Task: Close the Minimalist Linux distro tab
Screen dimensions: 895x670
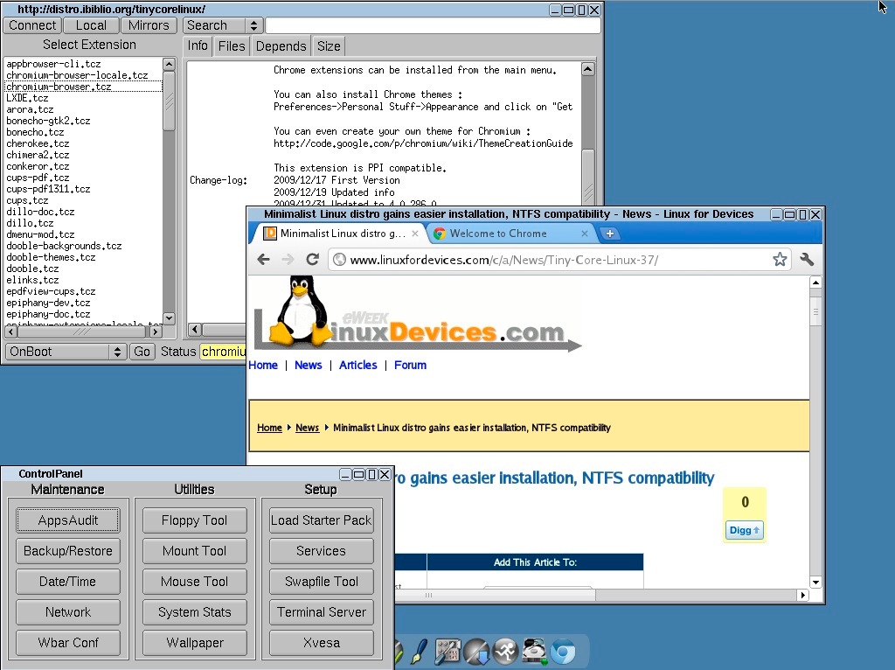Action: coord(415,234)
